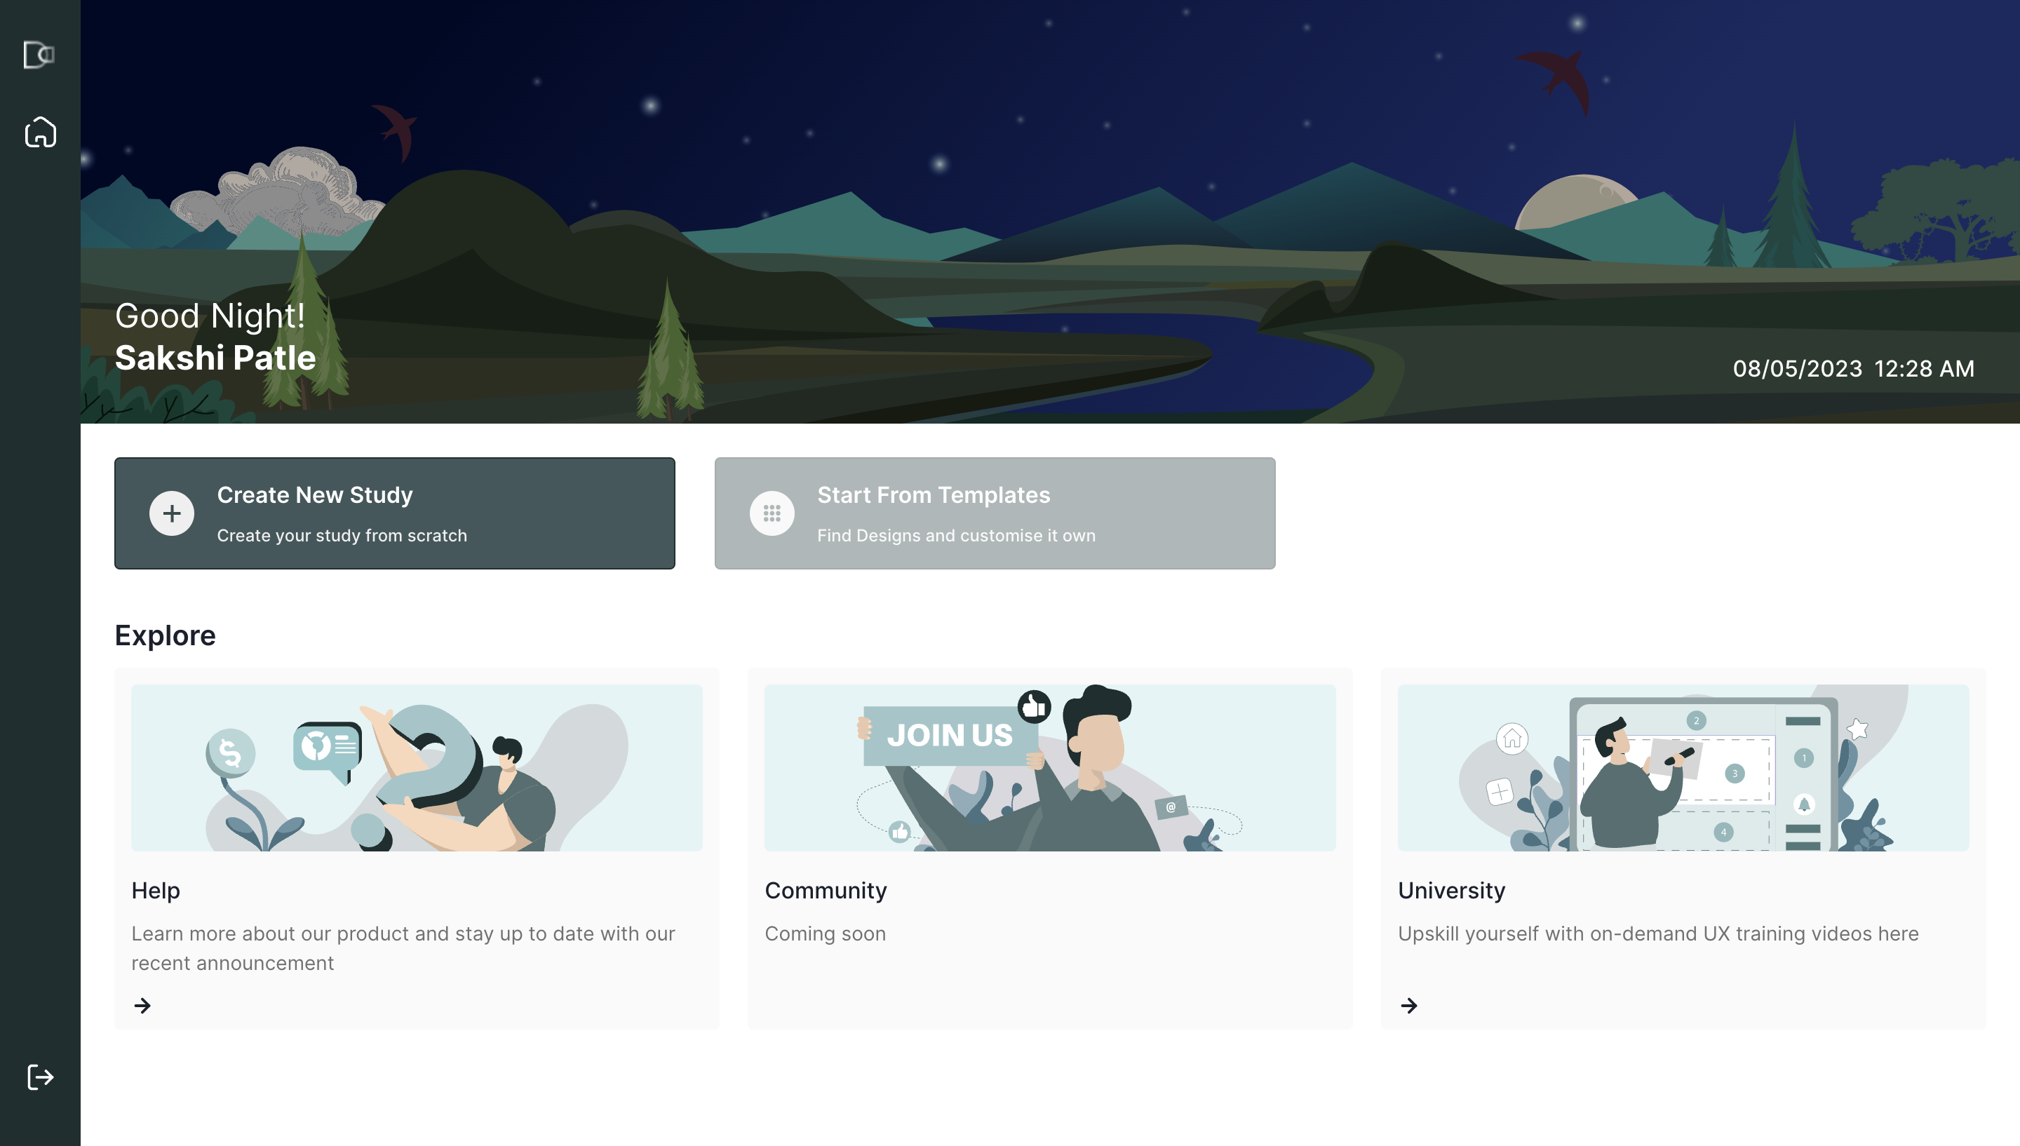Click the Help card description text
The image size is (2020, 1146).
403,948
